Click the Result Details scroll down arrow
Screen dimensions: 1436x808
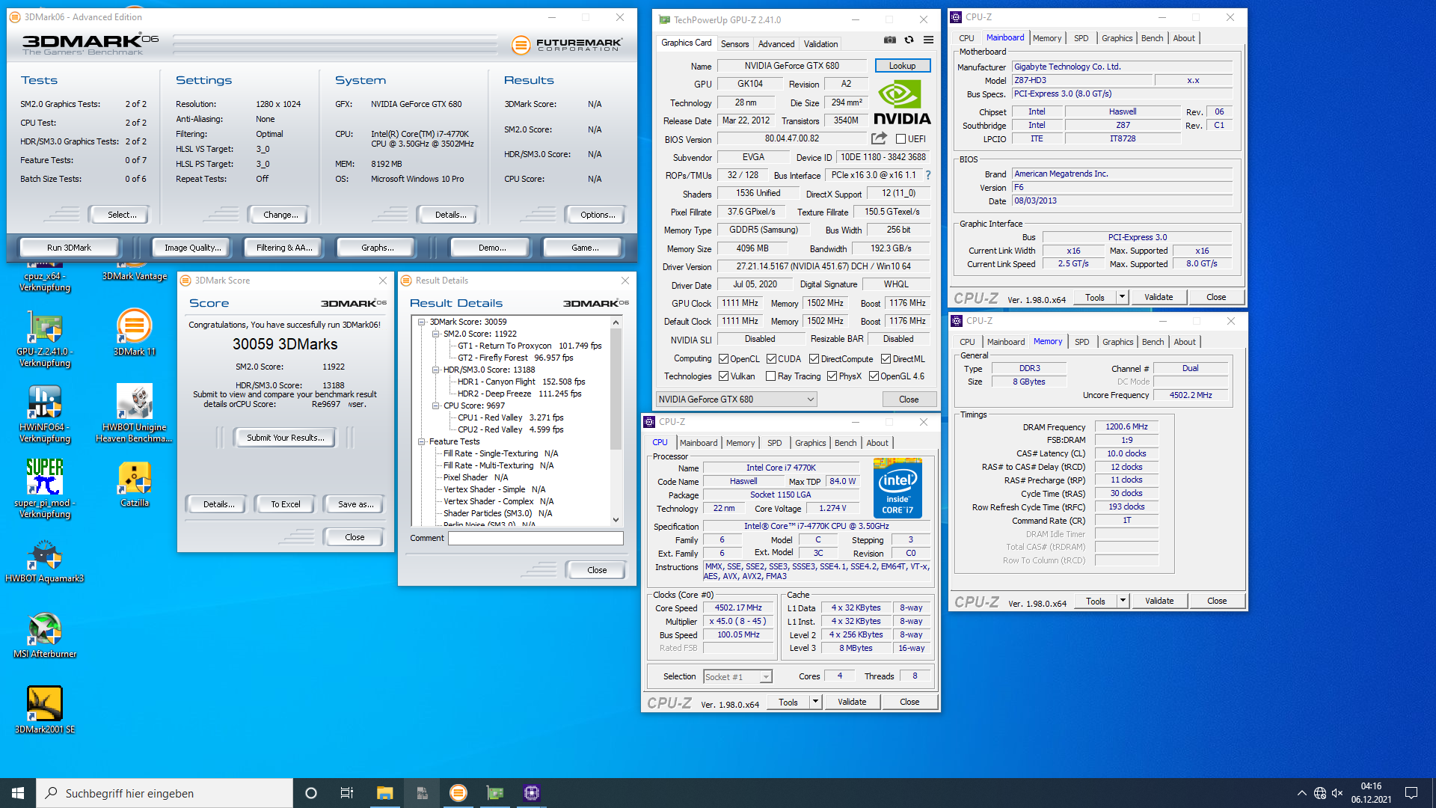pos(616,519)
